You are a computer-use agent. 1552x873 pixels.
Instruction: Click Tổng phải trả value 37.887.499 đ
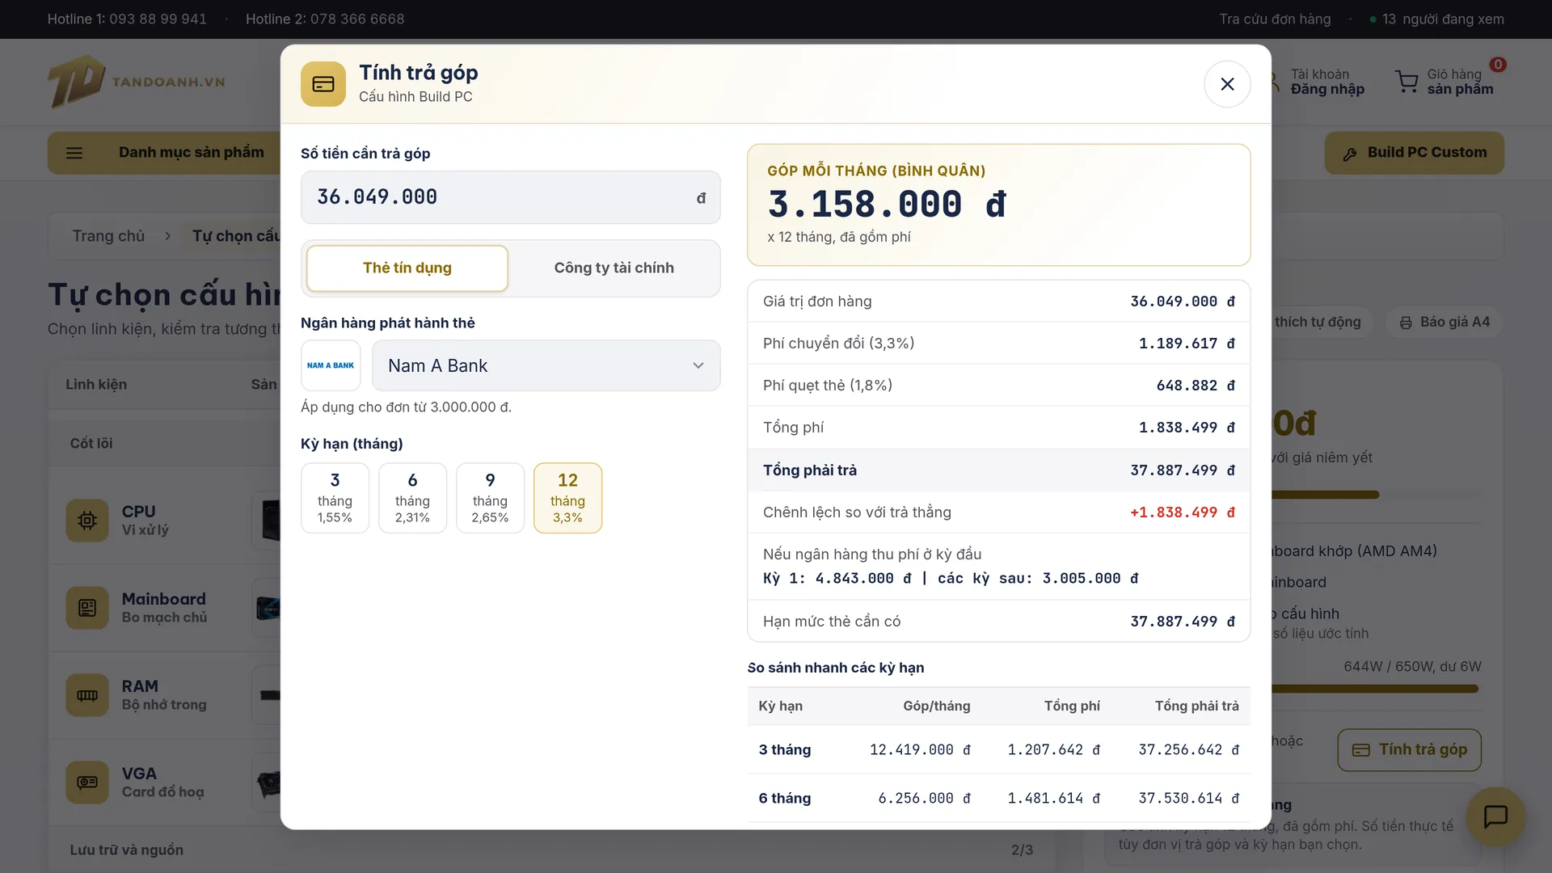point(1183,470)
